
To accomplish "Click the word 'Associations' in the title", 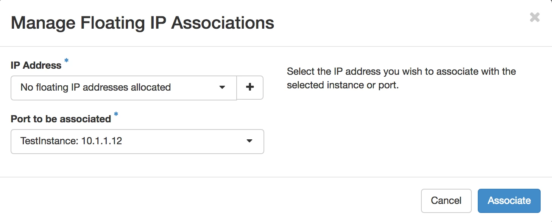I will 223,23.
